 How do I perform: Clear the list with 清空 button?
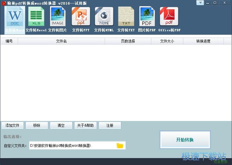coord(61,125)
